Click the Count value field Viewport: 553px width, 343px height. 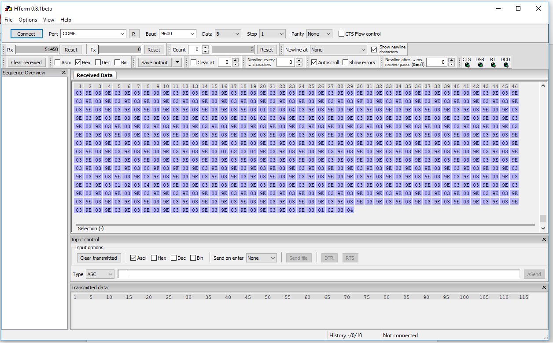point(195,50)
